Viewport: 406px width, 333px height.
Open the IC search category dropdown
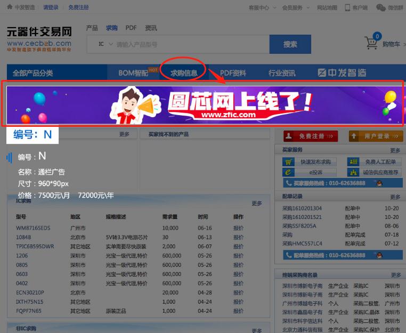tap(105, 44)
